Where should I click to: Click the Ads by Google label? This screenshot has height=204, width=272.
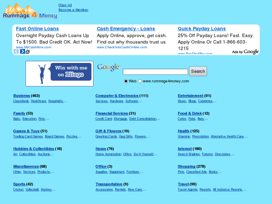click(x=245, y=52)
